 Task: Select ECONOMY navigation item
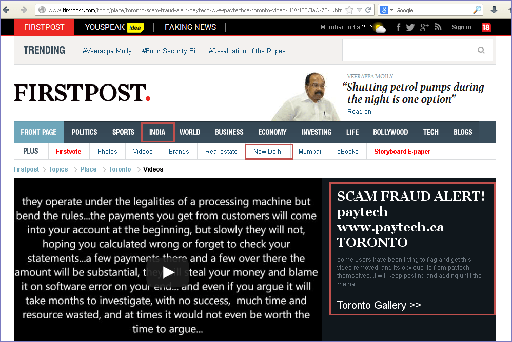(272, 132)
